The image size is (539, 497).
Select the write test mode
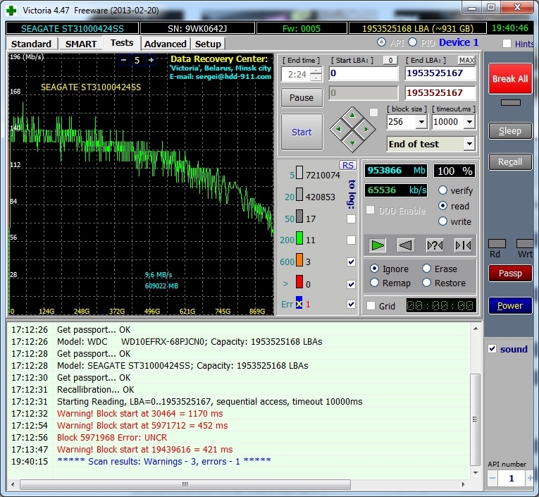442,221
